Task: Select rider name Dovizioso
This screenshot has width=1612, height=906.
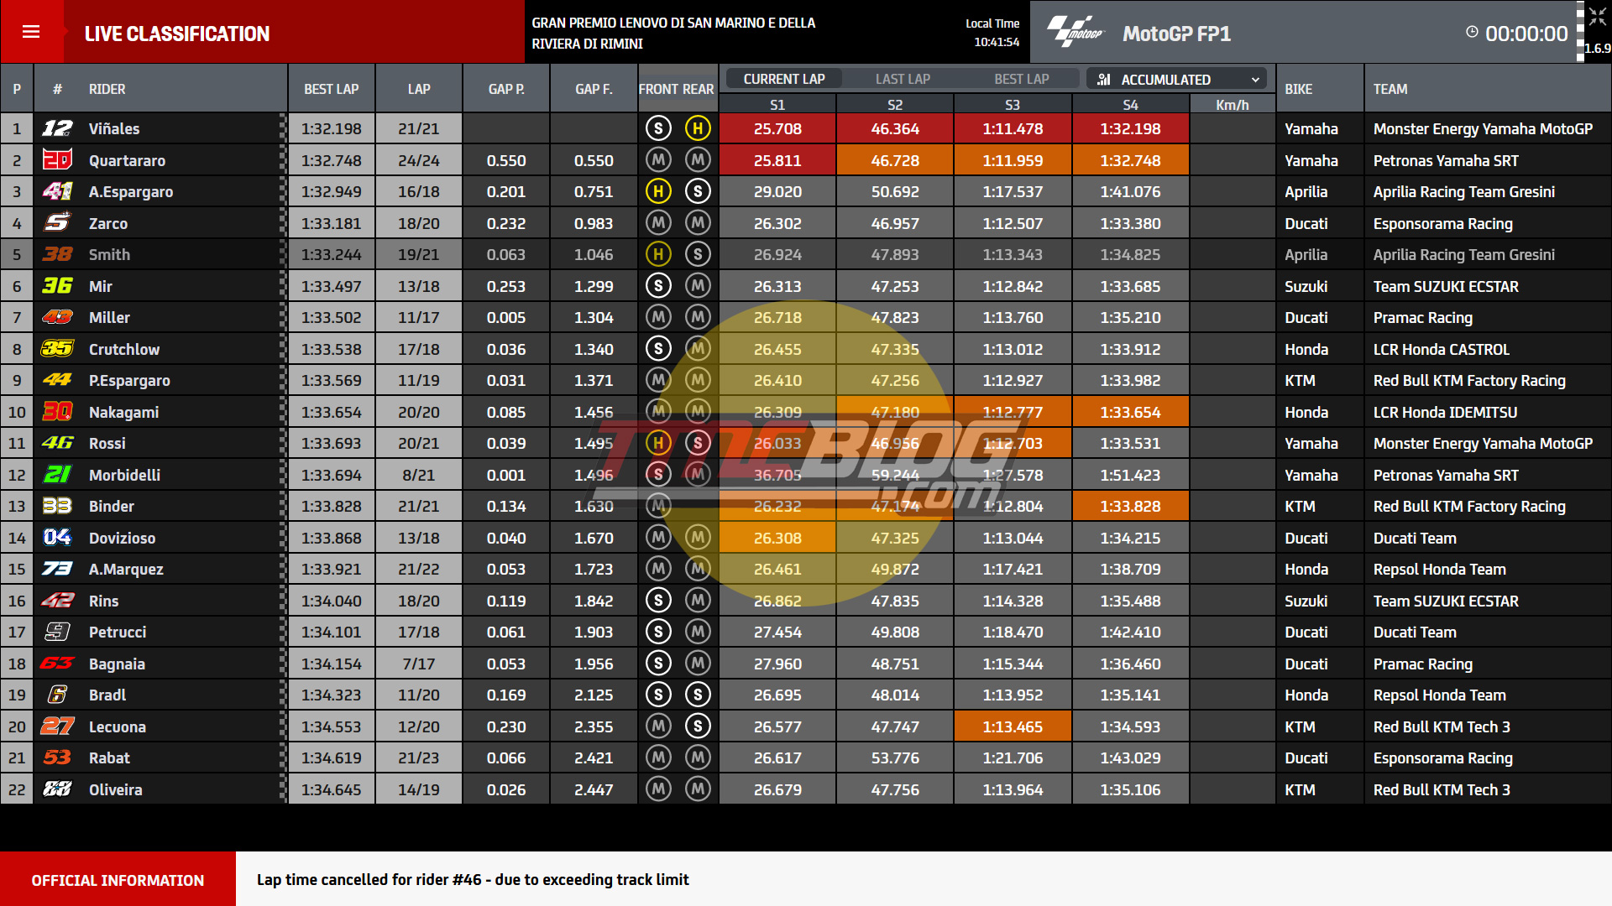Action: point(122,538)
